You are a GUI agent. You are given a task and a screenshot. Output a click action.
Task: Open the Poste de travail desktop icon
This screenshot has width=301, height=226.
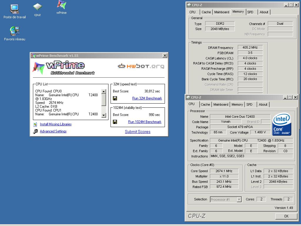15,9
